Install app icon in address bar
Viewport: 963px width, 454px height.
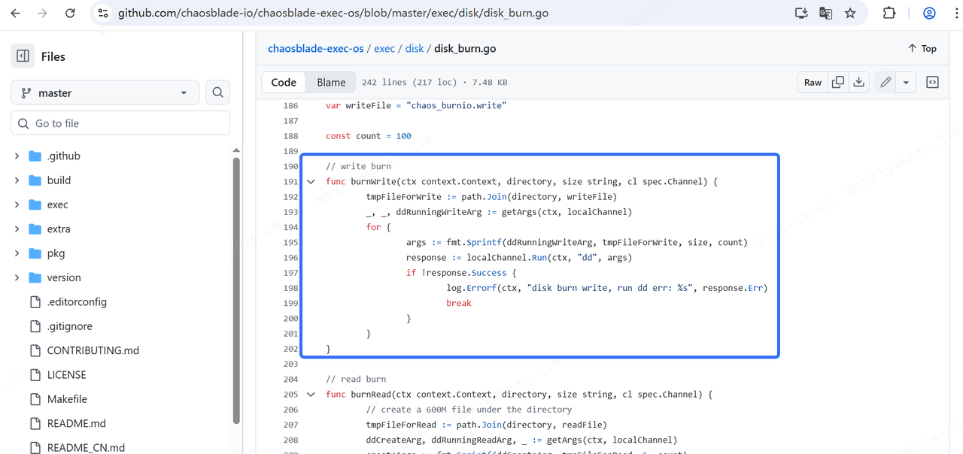click(801, 14)
